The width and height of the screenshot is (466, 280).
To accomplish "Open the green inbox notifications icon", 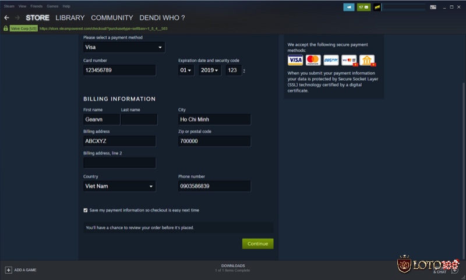I will [x=363, y=7].
